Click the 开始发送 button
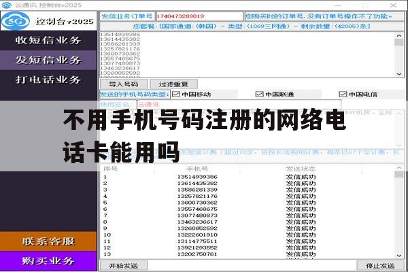The height and width of the screenshot is (272, 408). click(124, 266)
